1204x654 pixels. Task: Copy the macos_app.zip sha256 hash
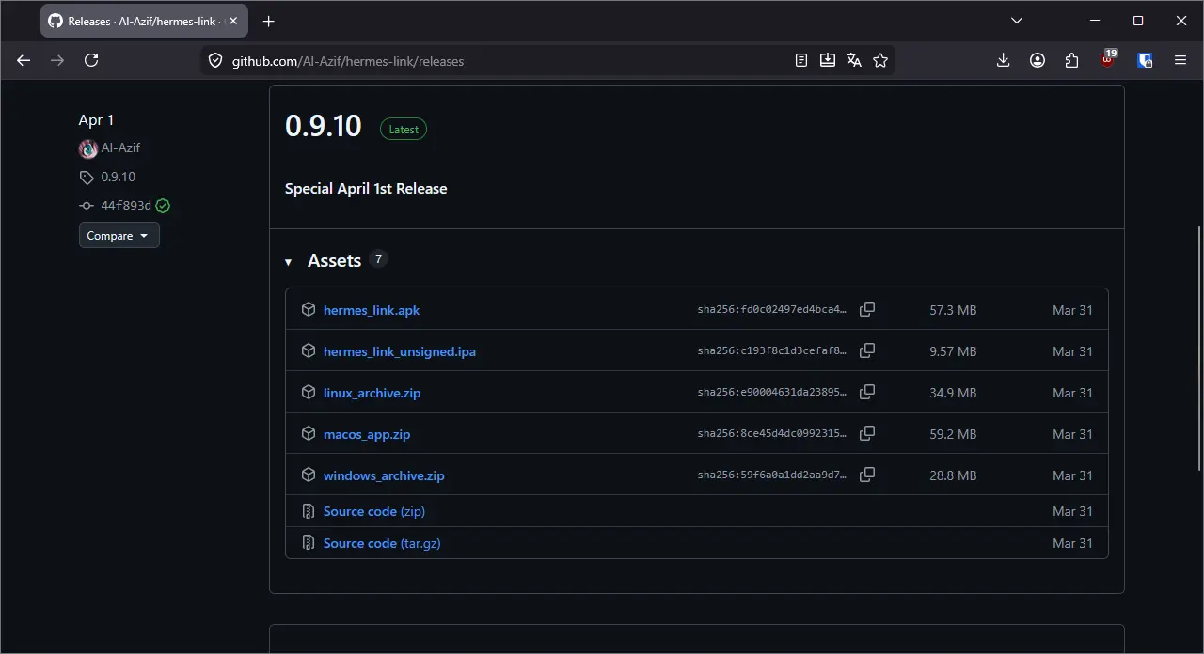pos(867,433)
